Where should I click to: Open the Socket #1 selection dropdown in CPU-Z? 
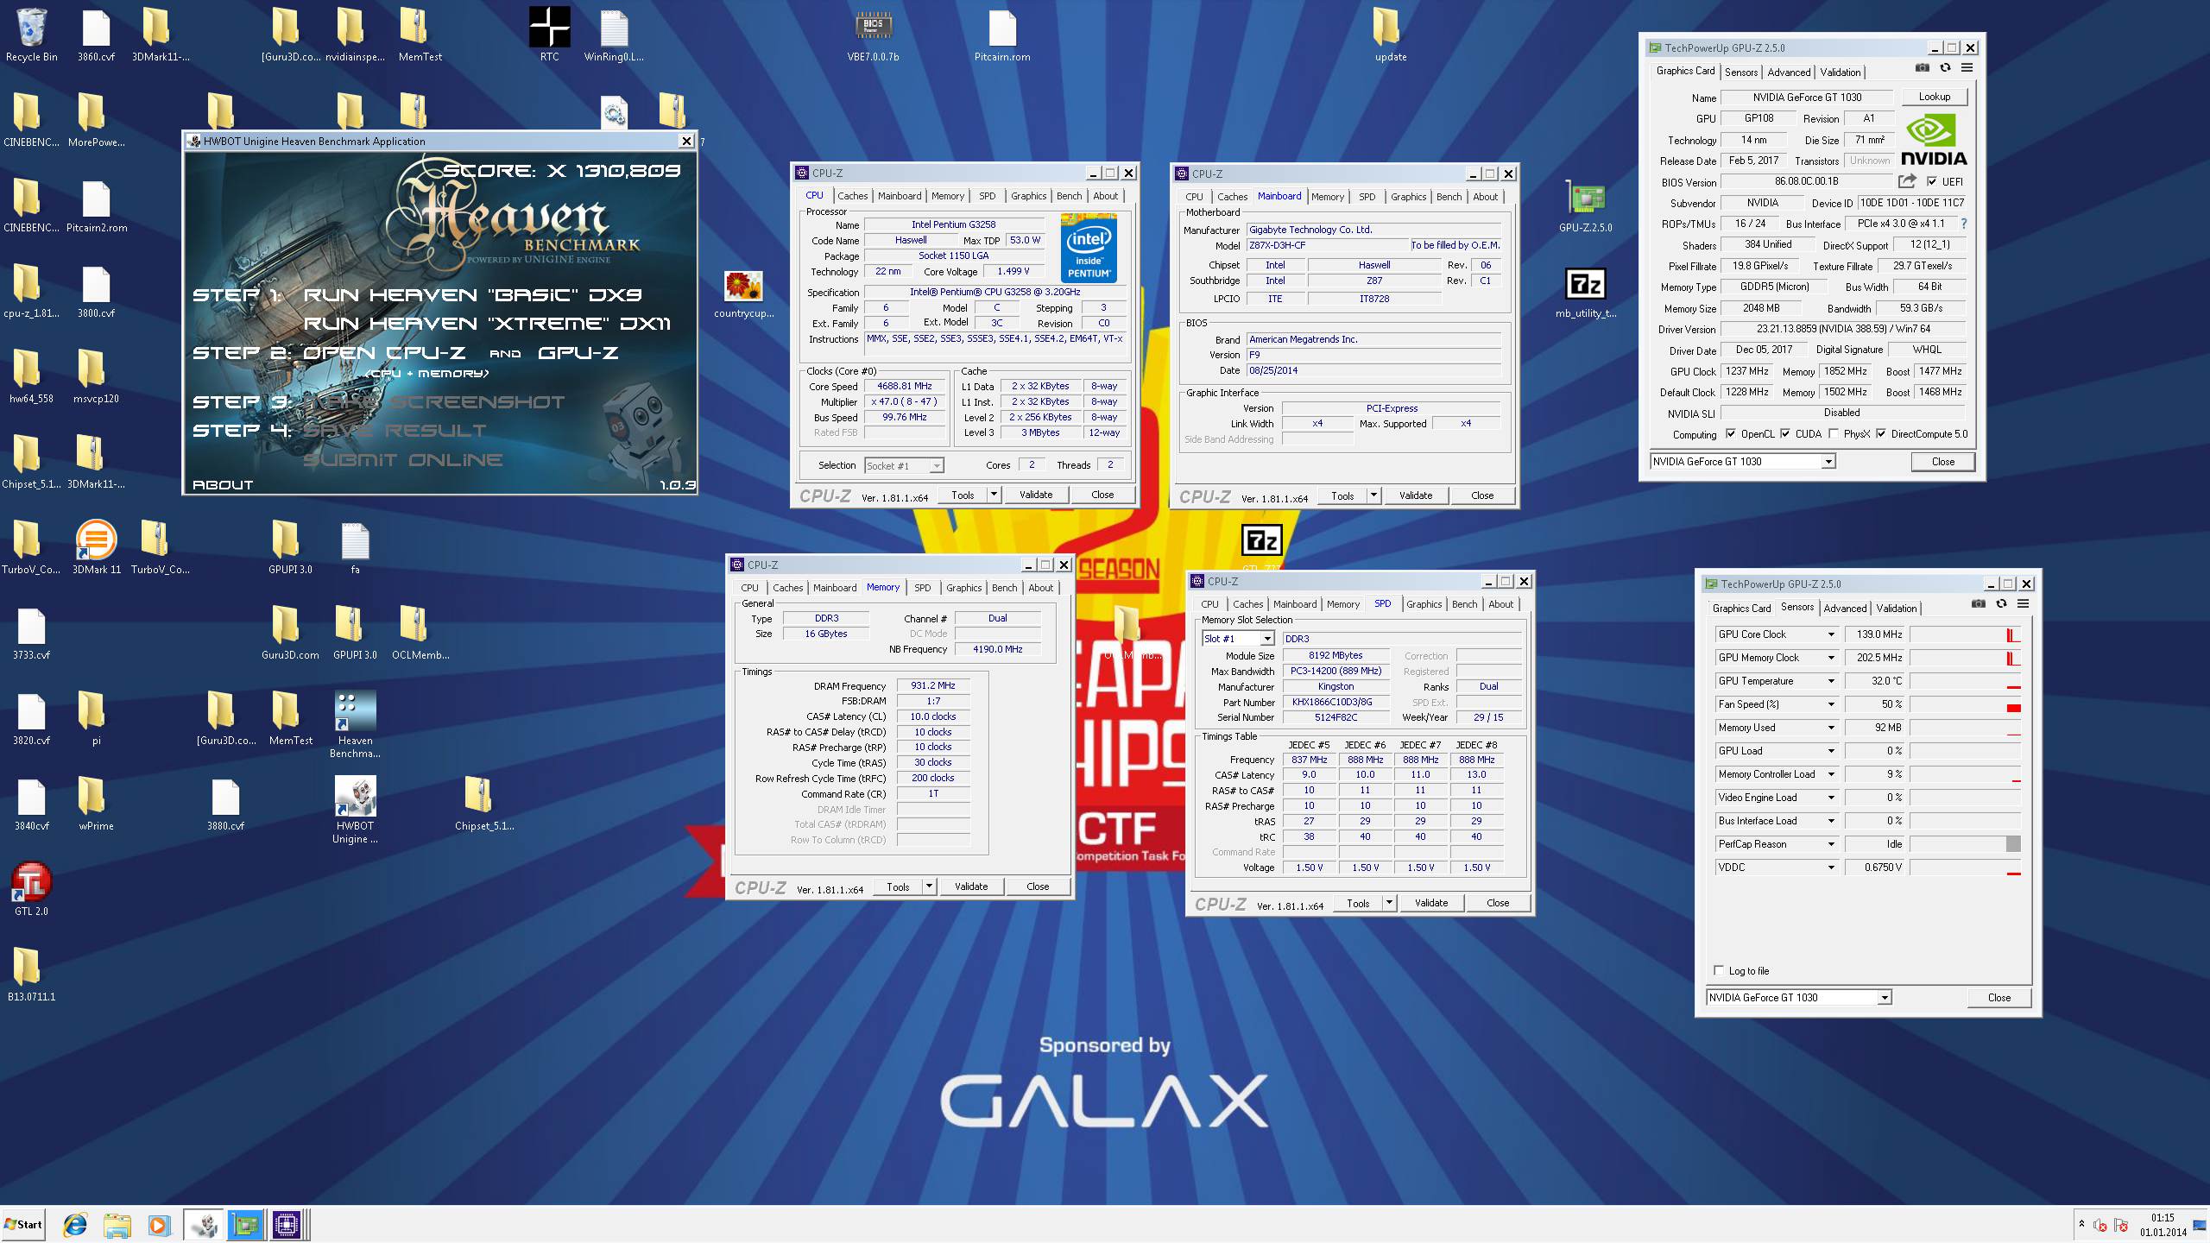(904, 466)
